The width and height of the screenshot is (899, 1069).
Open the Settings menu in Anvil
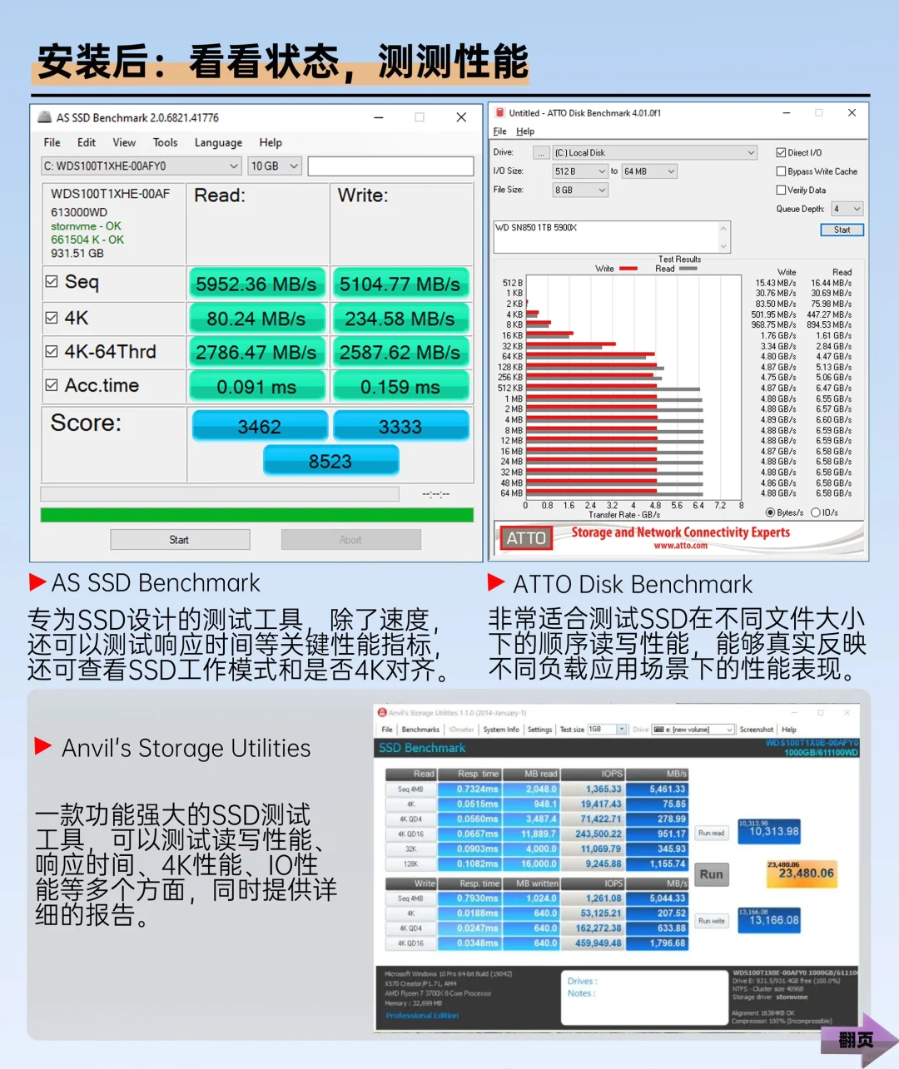[x=539, y=730]
